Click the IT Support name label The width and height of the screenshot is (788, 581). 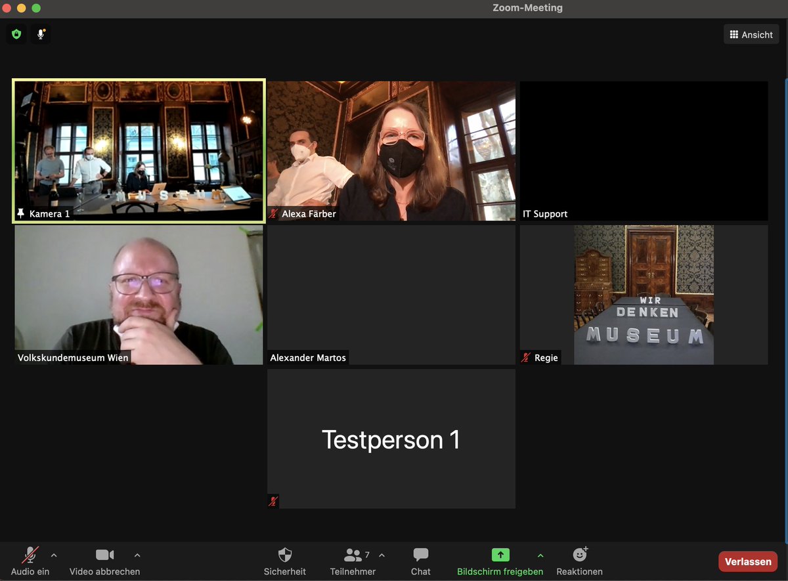(545, 214)
